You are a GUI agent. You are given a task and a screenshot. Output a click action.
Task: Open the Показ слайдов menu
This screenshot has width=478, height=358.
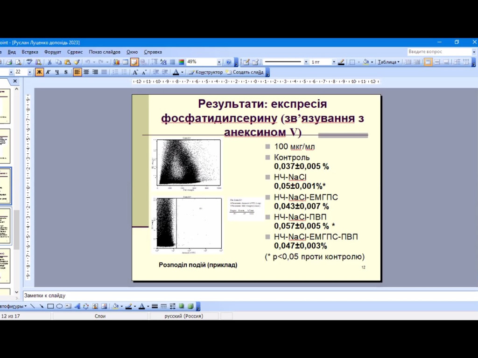coord(105,52)
